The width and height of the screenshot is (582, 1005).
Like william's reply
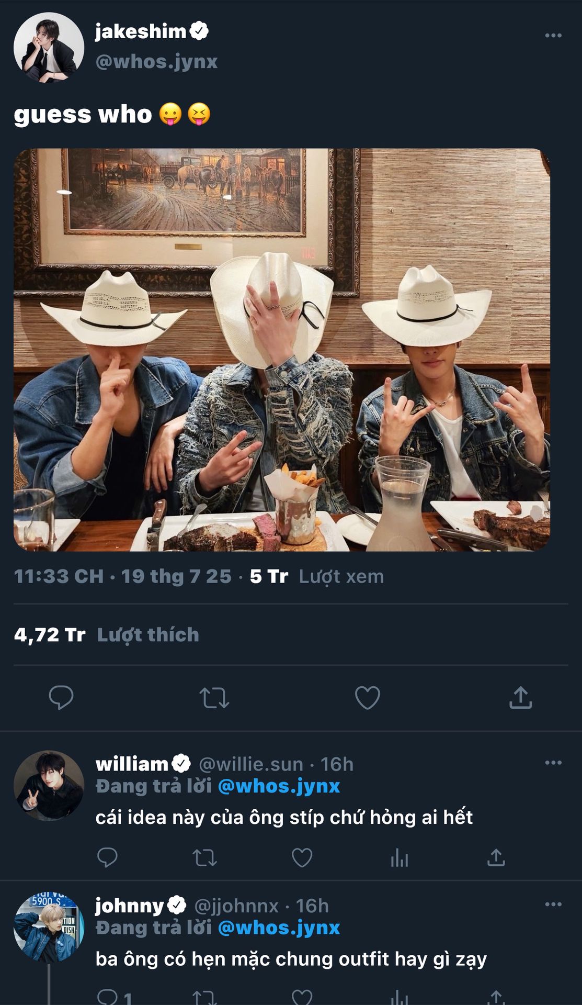[302, 858]
